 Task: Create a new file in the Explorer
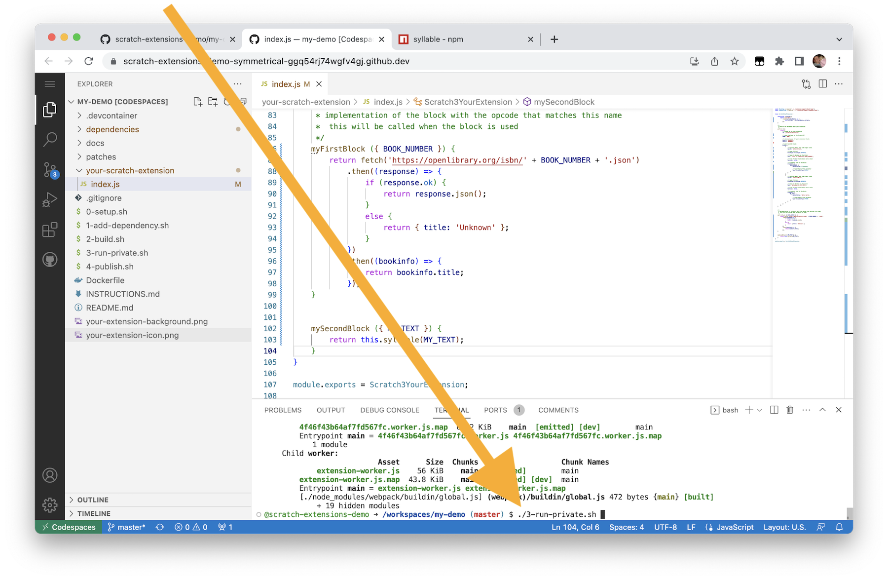(198, 101)
